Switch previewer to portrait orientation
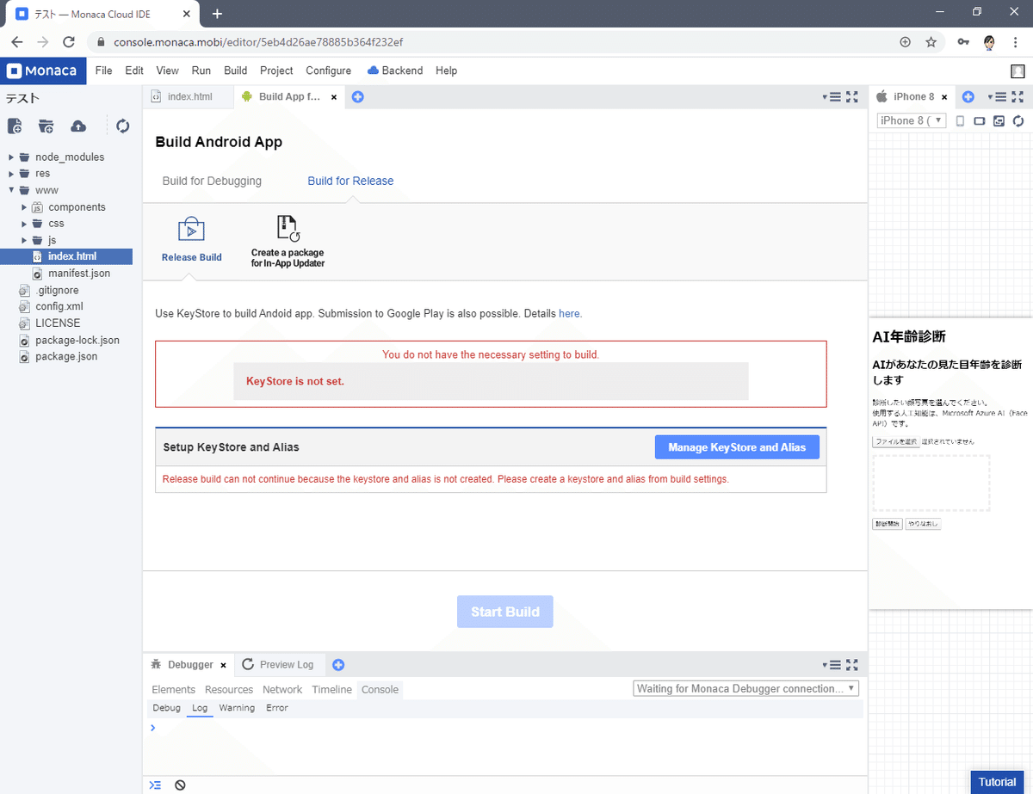This screenshot has height=794, width=1033. click(x=961, y=121)
